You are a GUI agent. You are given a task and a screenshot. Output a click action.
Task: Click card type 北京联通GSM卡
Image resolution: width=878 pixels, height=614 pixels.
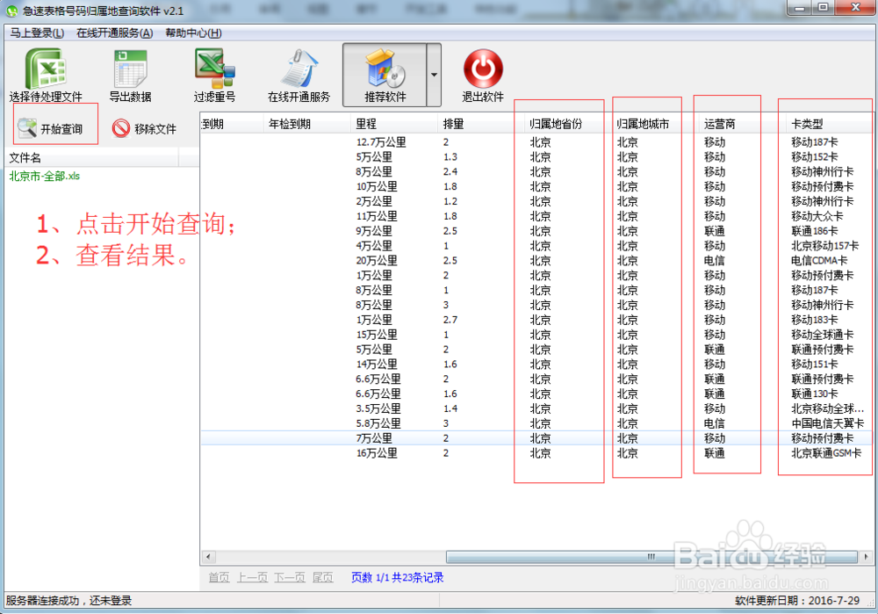tap(826, 452)
